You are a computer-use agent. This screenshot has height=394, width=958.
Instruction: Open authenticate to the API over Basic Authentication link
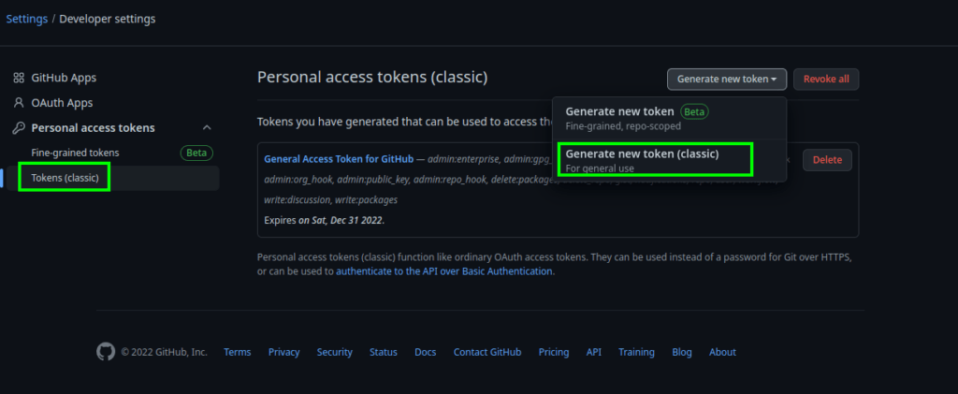444,271
